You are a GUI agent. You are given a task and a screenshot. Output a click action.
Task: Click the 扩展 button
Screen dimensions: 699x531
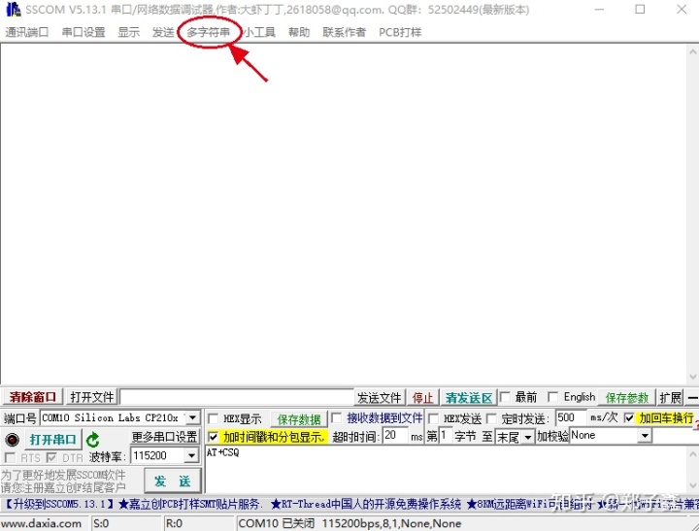(x=671, y=397)
